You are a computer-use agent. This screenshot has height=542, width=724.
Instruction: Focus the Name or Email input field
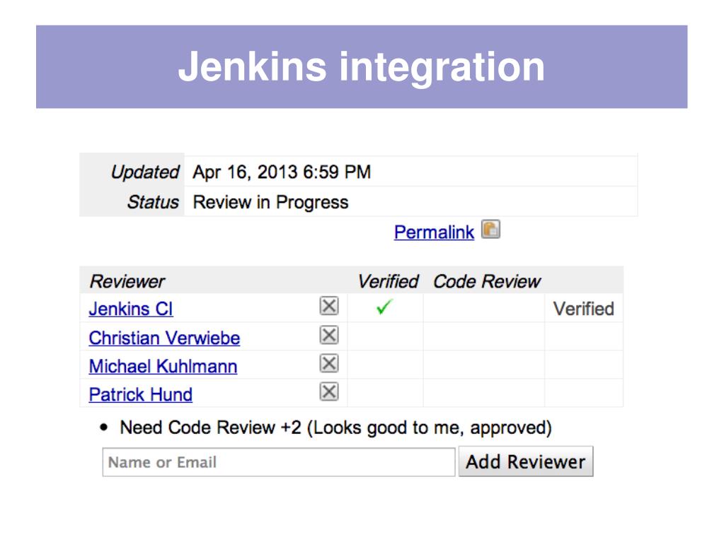(x=278, y=462)
